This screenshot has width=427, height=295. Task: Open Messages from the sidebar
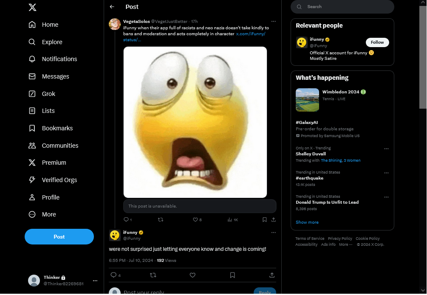click(49, 77)
